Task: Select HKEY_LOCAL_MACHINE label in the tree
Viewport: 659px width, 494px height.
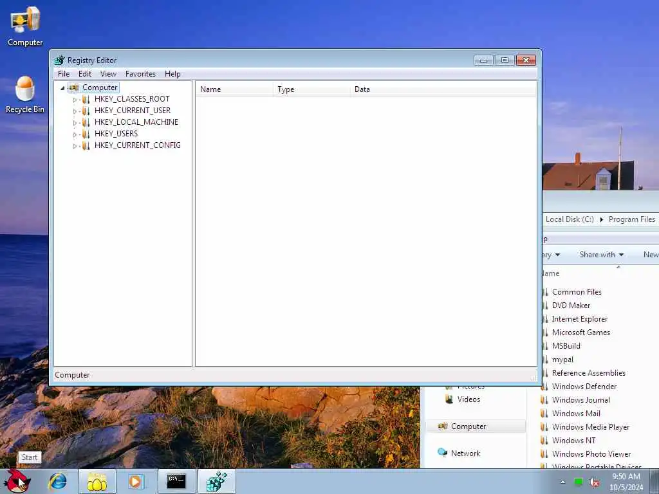Action: click(x=136, y=122)
